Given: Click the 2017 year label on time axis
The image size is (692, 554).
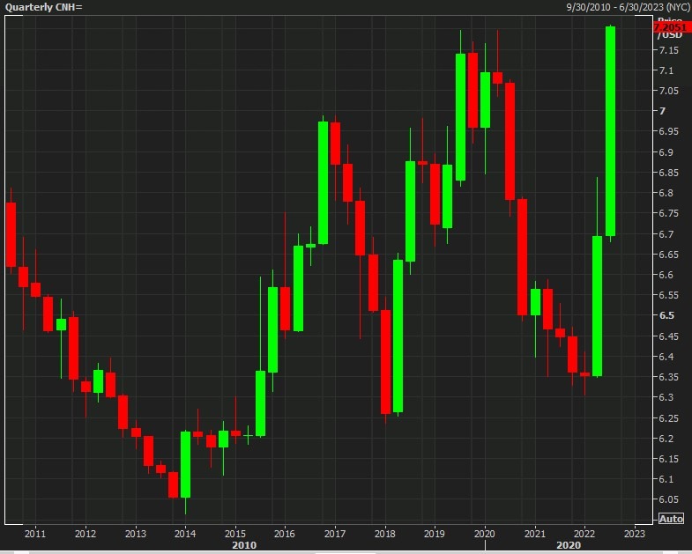Looking at the screenshot, I should [334, 534].
